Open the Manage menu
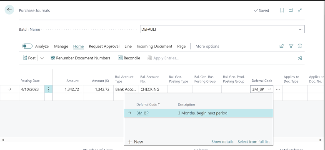325x150 pixels. (61, 46)
